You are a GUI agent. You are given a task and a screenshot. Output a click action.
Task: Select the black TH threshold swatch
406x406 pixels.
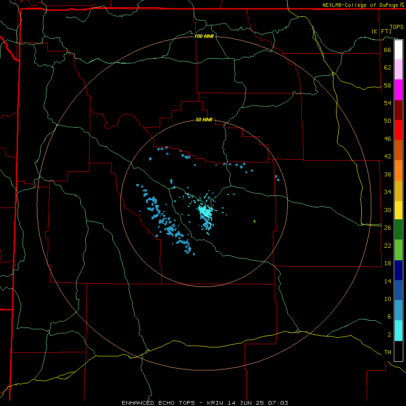(398, 351)
